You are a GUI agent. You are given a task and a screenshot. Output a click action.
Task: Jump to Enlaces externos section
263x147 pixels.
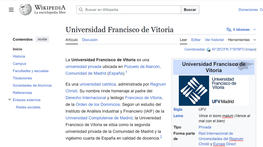pyautogui.click(x=26, y=100)
